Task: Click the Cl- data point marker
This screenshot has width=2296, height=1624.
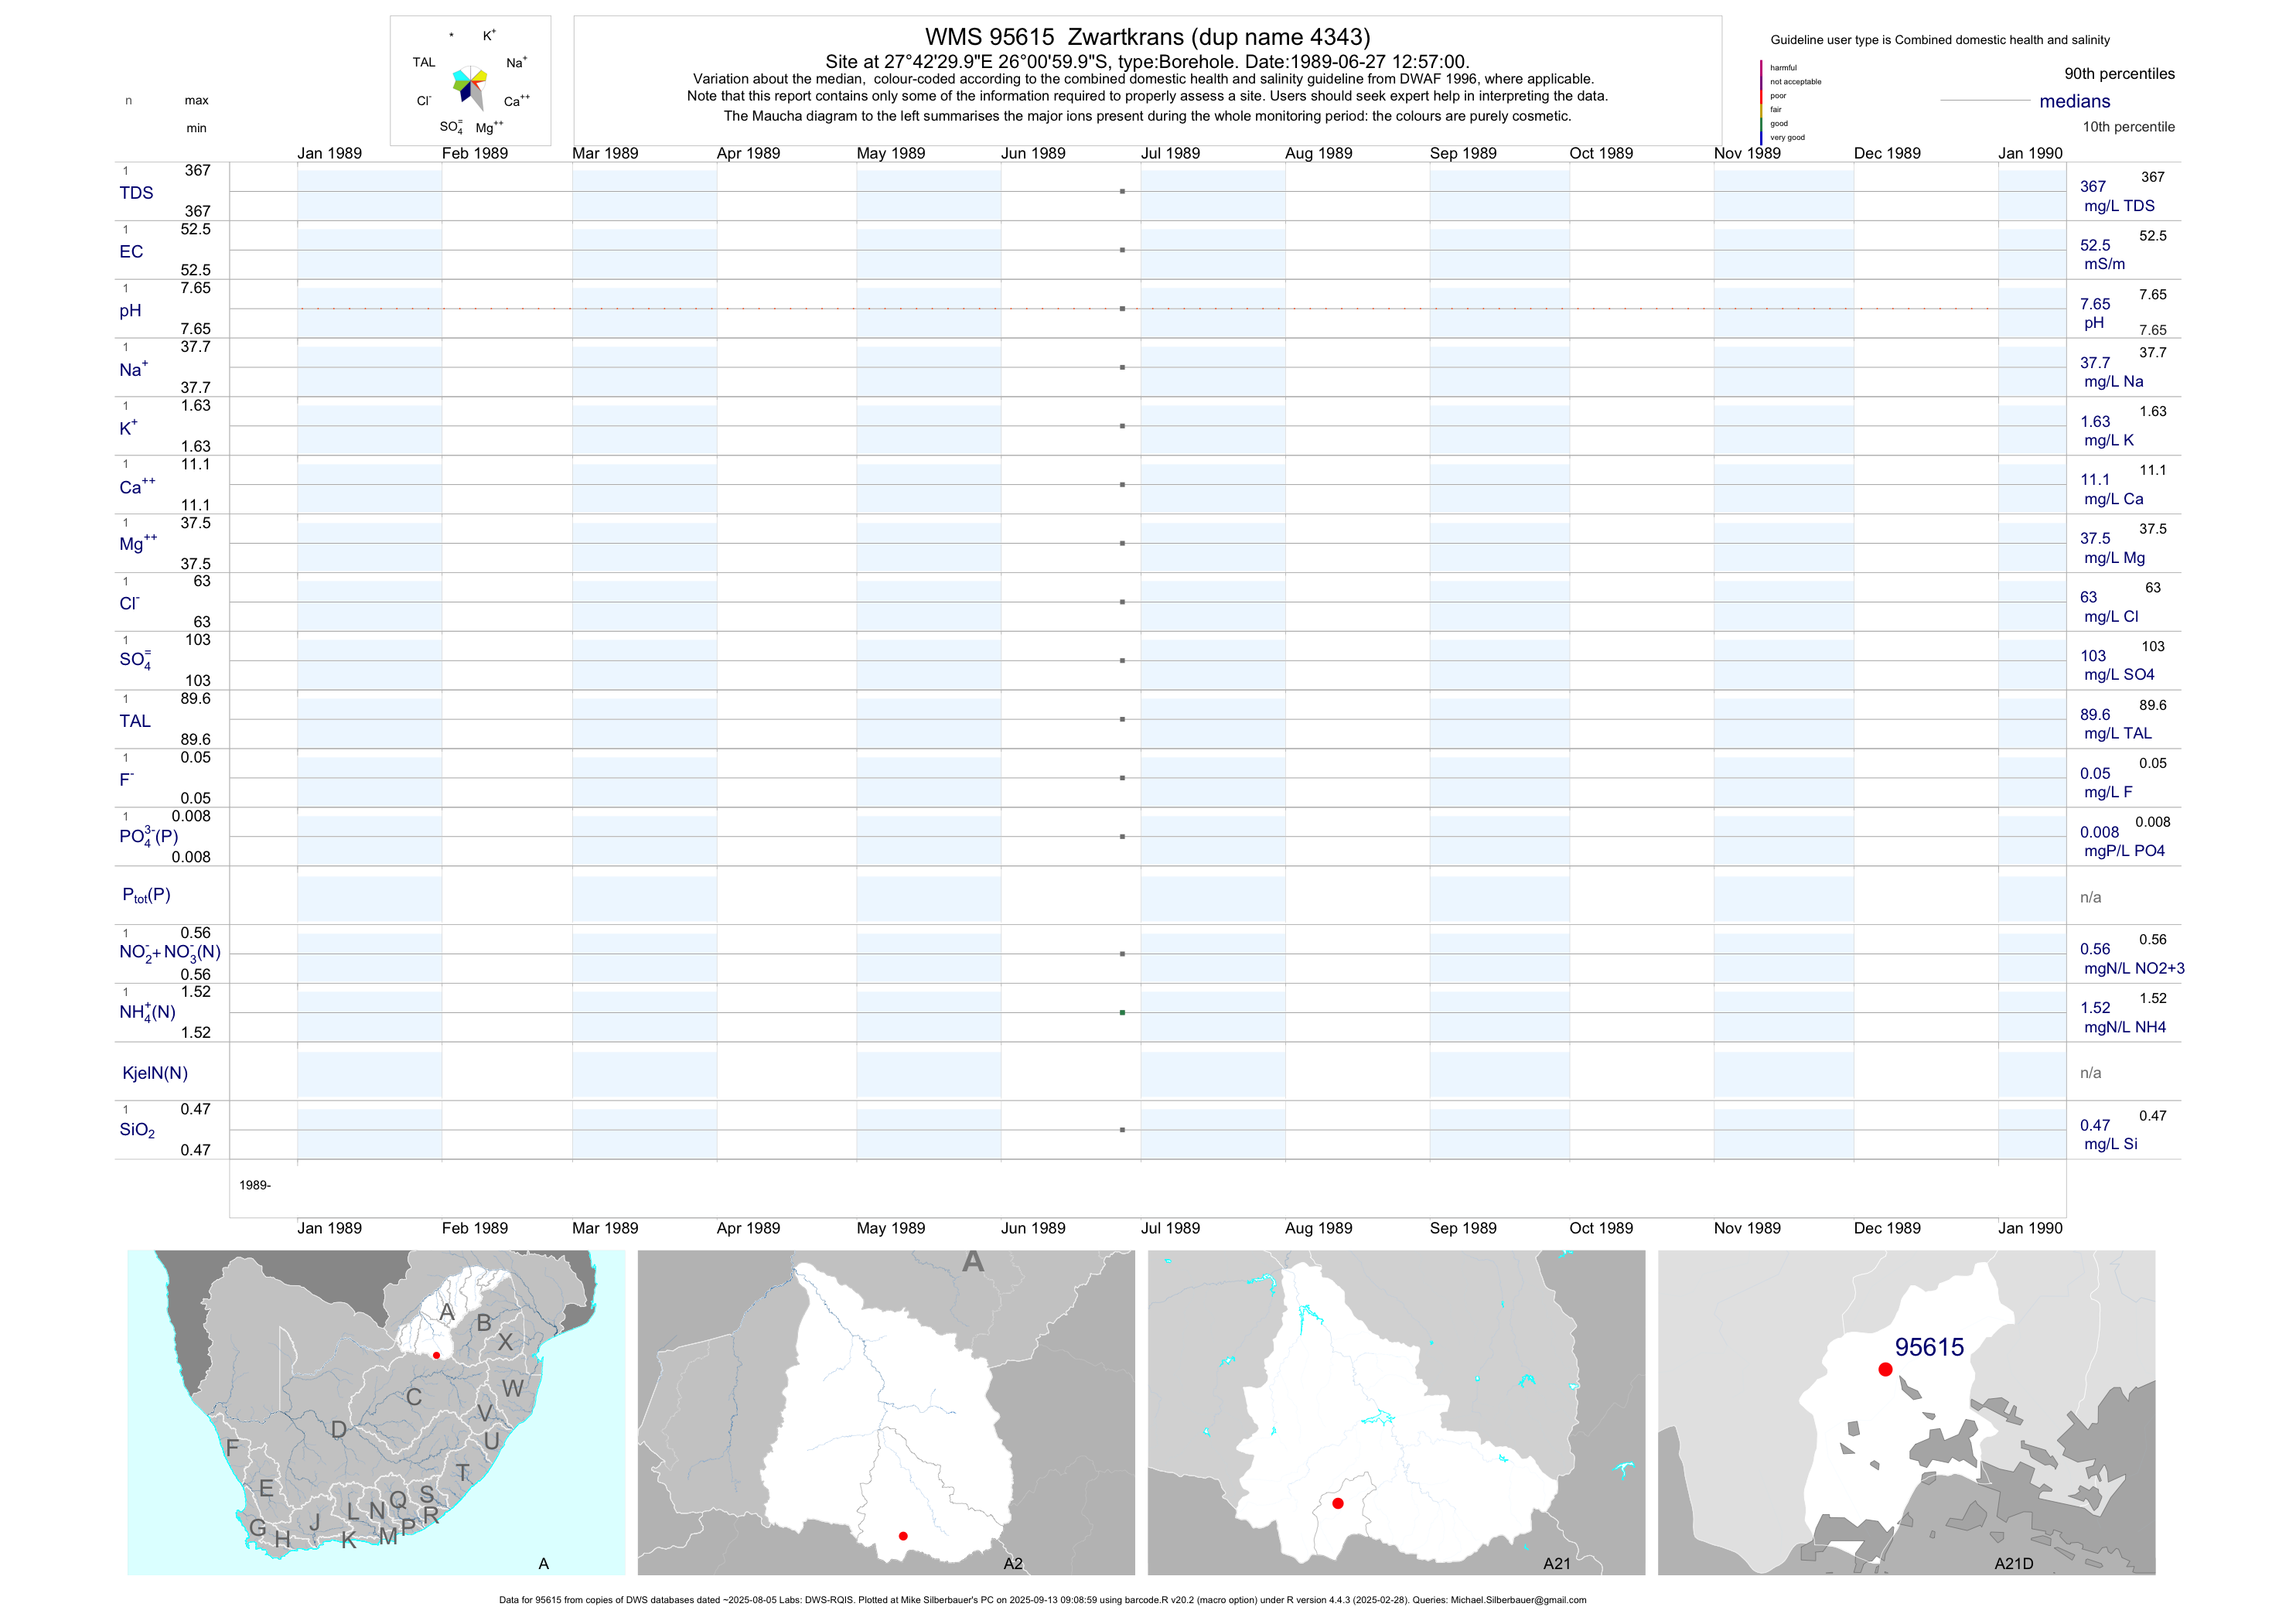Action: coord(1122,602)
